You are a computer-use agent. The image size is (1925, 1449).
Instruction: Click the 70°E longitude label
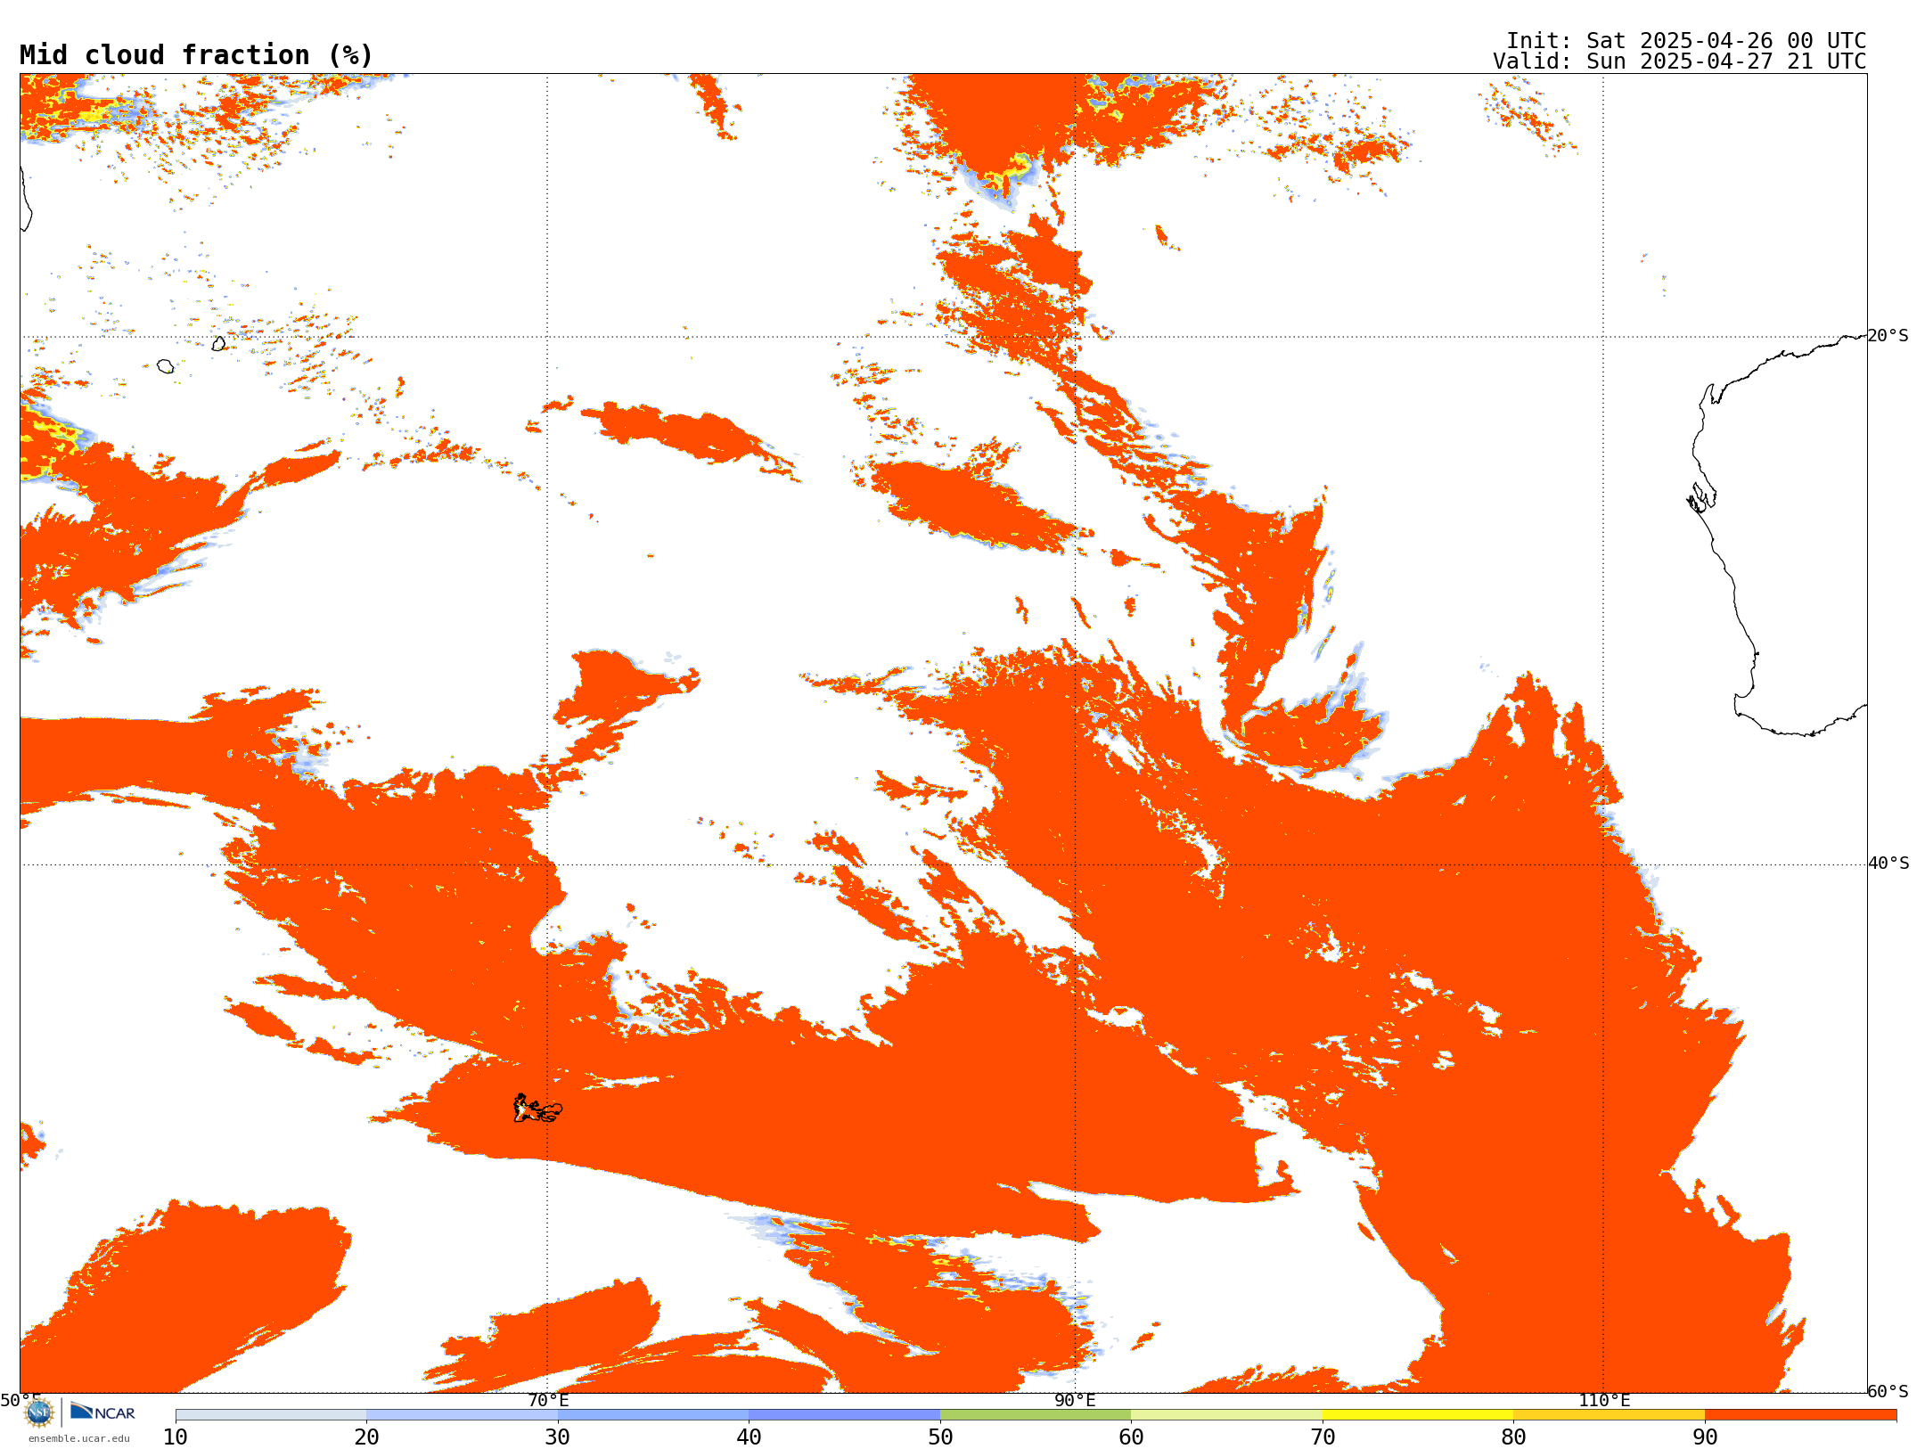[x=547, y=1401]
